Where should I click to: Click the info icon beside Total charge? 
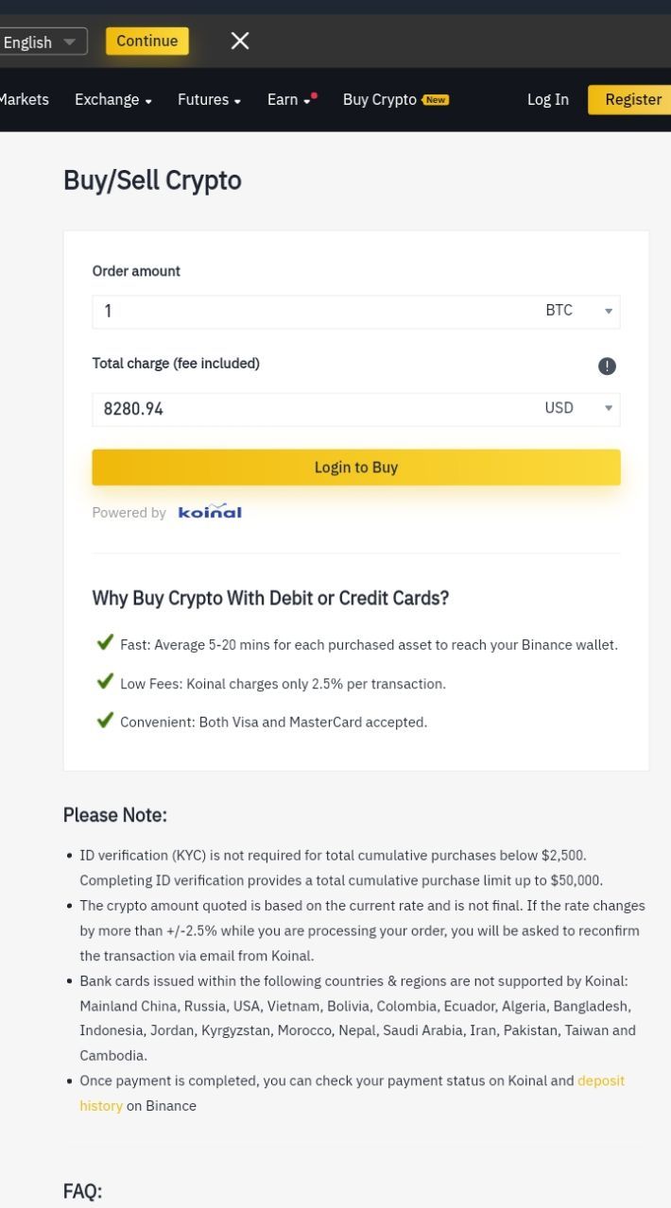[x=608, y=366]
